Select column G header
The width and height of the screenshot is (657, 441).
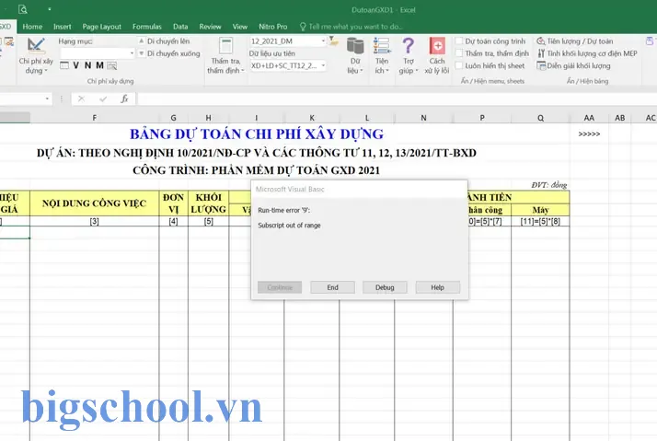174,118
